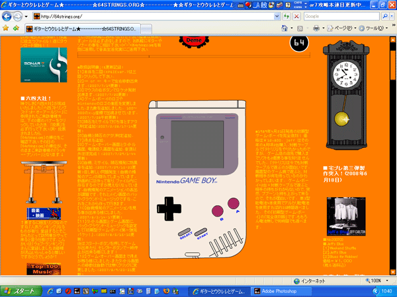Print the page using the printer icon
The height and width of the screenshot is (297, 397).
click(x=316, y=28)
